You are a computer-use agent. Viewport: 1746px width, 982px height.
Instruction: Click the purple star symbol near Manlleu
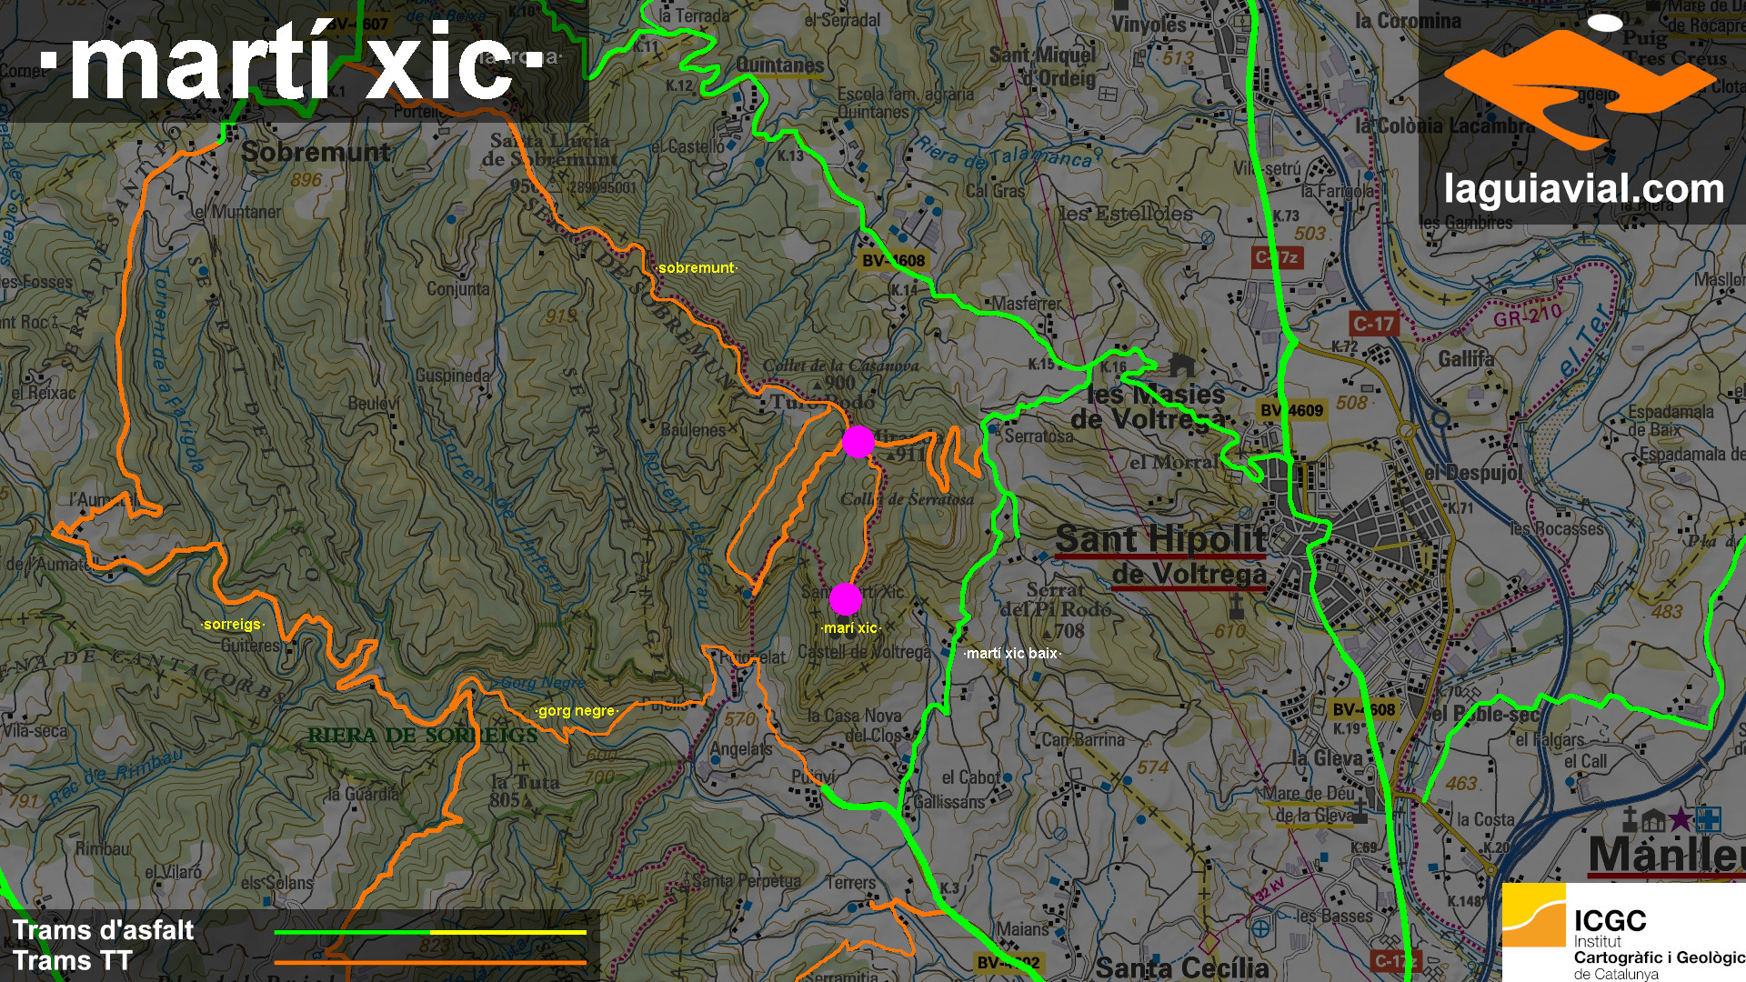(1681, 819)
